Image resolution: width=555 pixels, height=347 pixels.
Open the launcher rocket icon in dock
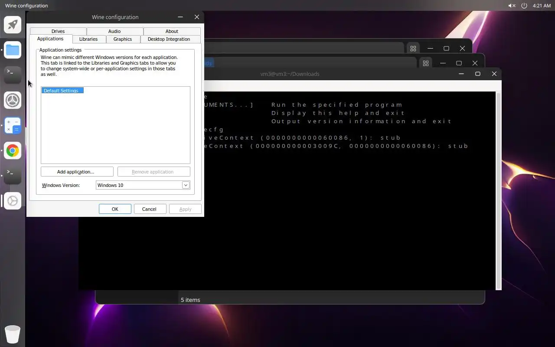[13, 25]
